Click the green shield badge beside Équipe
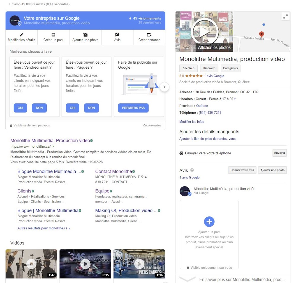Viewport: 303px width, 283px height. point(111,191)
